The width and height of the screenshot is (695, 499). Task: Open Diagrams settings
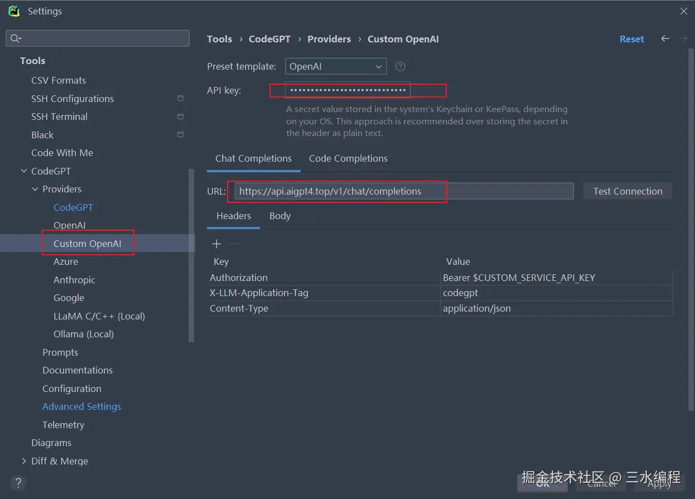(x=51, y=443)
